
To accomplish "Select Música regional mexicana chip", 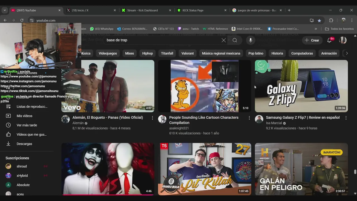I will coord(221,53).
